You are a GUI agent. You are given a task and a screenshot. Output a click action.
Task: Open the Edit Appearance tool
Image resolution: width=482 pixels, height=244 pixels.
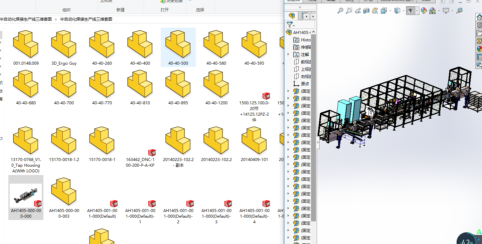(424, 11)
